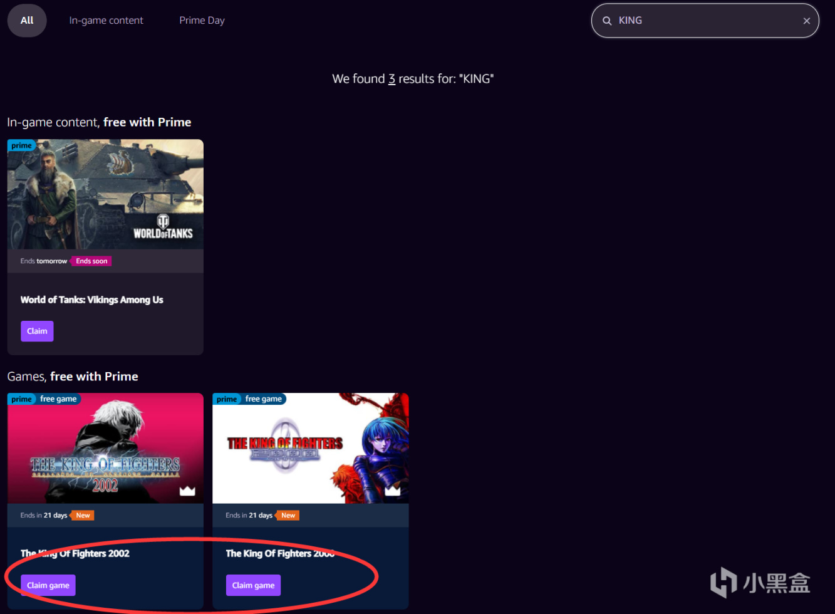The image size is (835, 614).
Task: Click 'Ends in 21 days' on KOF 2000 card
Action: [x=249, y=516]
